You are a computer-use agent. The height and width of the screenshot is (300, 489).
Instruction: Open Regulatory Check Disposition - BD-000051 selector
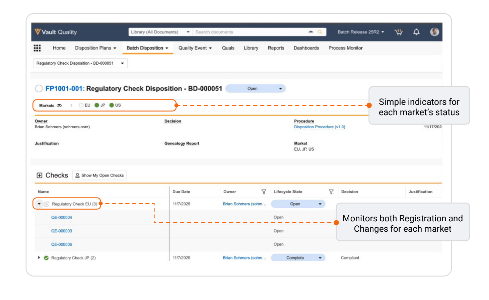80,63
